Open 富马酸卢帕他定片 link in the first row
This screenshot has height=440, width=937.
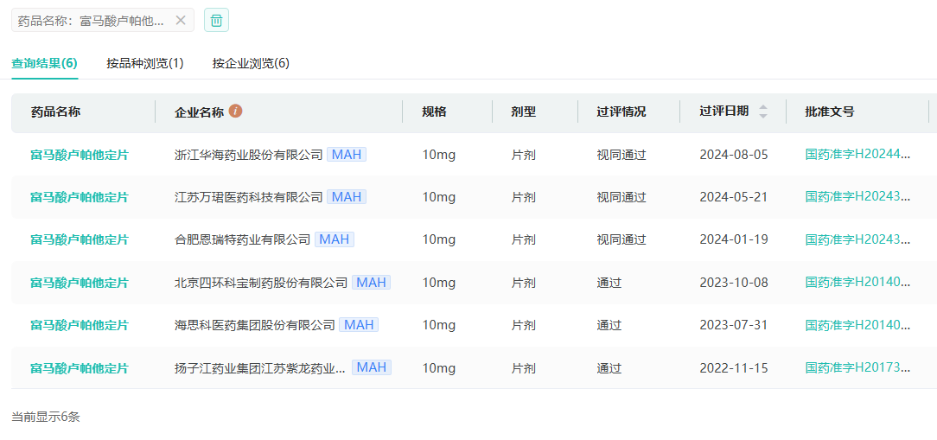(x=80, y=155)
